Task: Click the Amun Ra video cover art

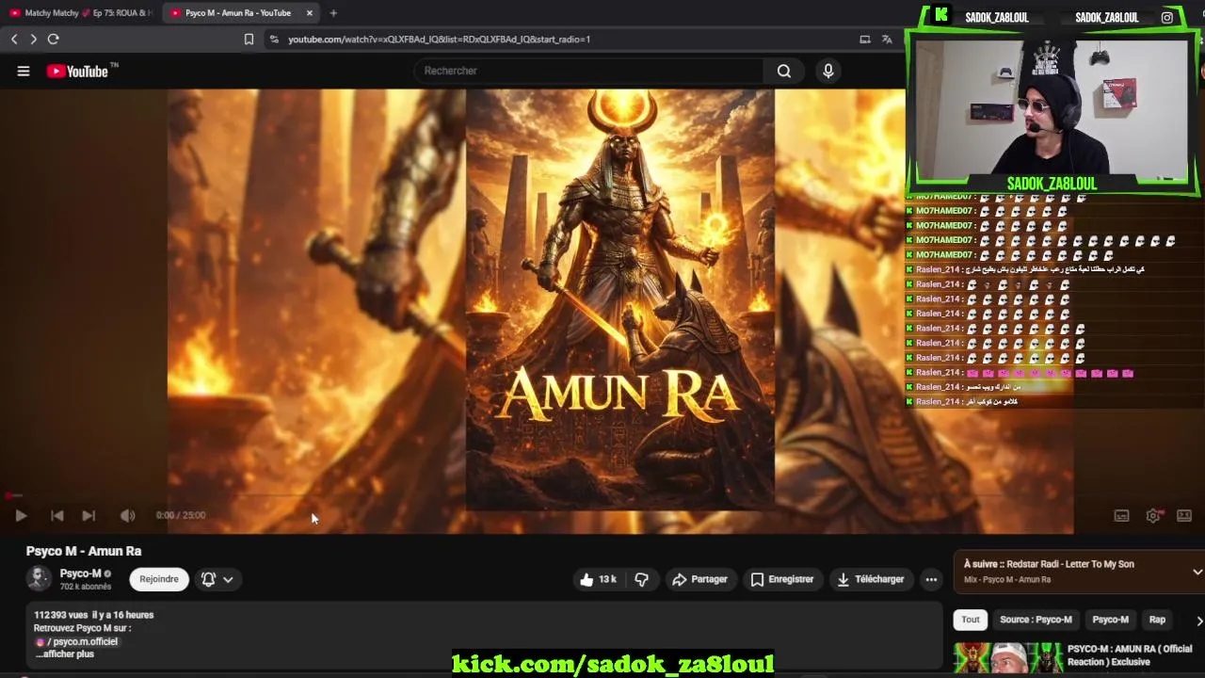Action: pyautogui.click(x=620, y=299)
